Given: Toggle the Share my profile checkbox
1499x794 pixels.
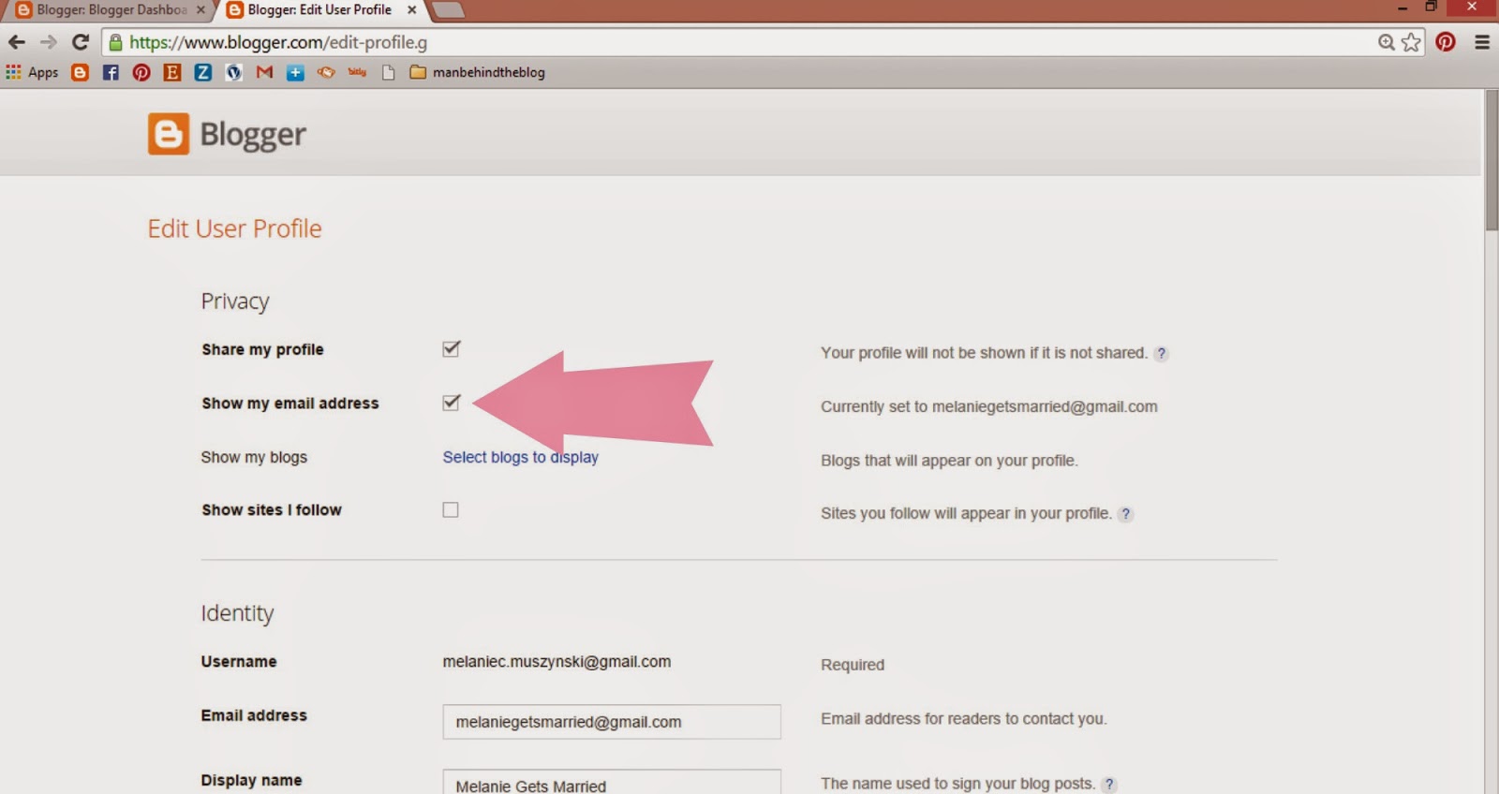Looking at the screenshot, I should tap(451, 349).
